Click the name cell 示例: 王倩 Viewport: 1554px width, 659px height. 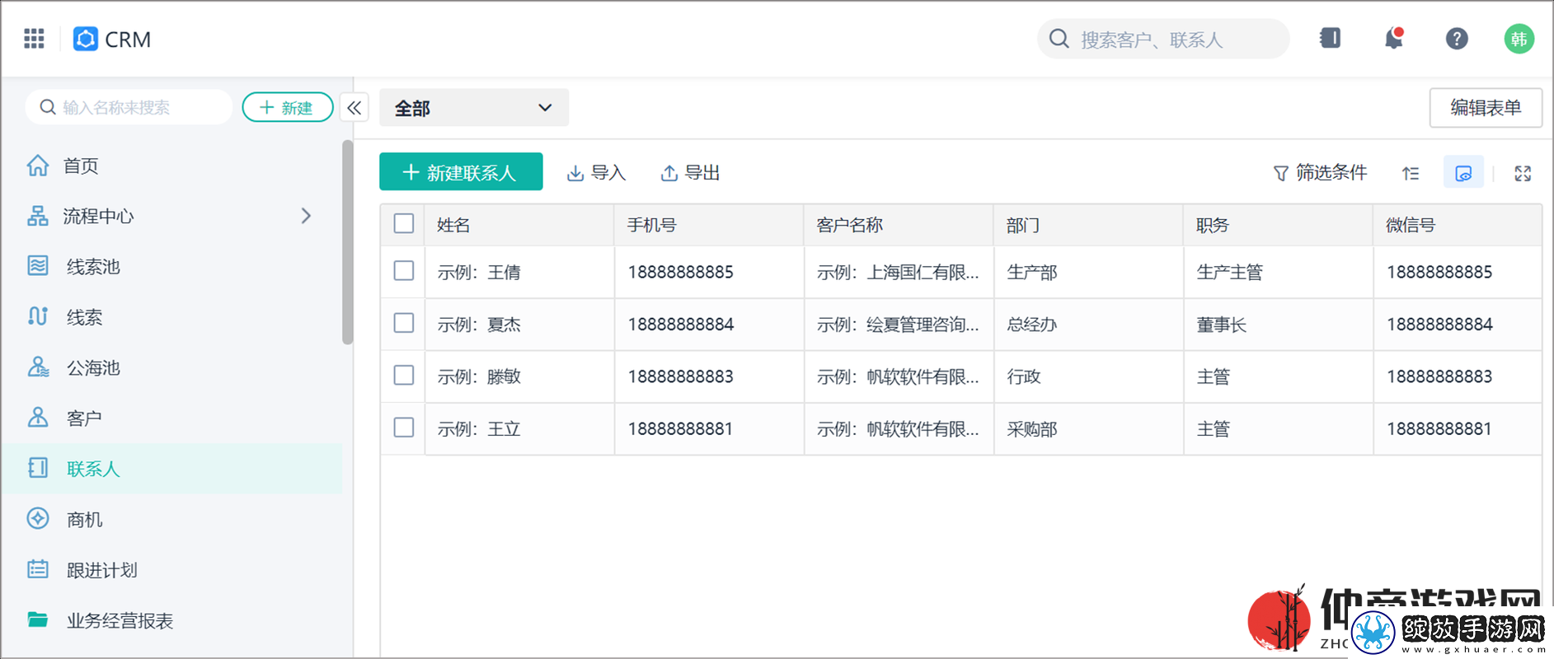(519, 272)
